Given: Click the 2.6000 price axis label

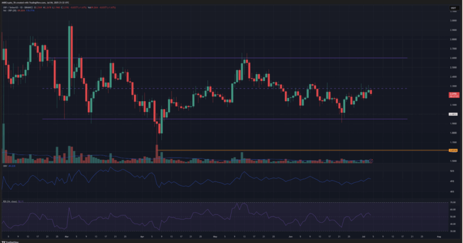Looking at the screenshot, I should [453, 58].
